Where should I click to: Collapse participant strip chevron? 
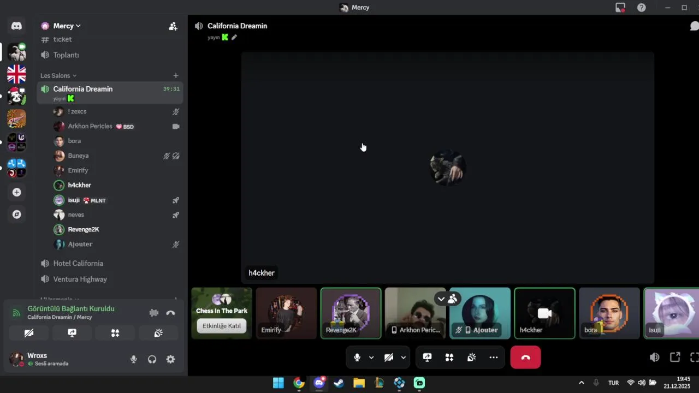[x=441, y=299]
